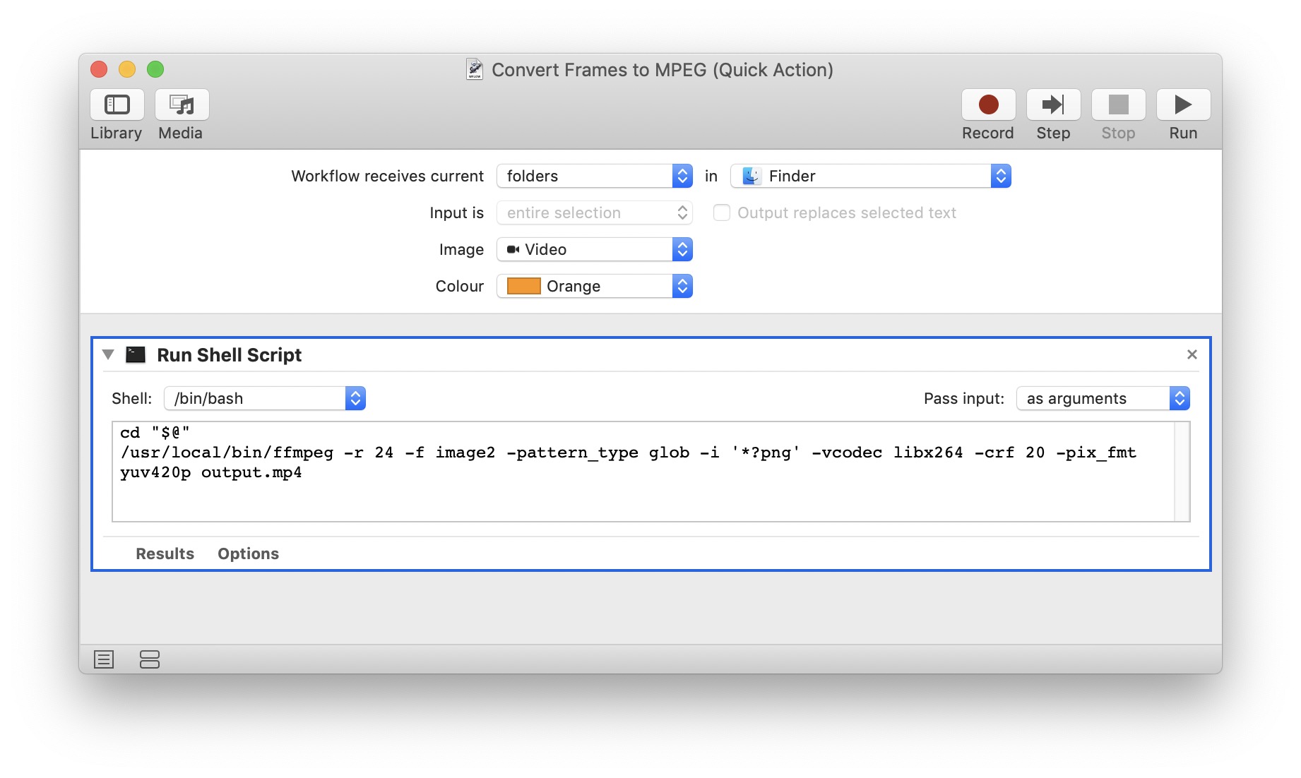Click the Finder icon in the workflow input row
The image size is (1301, 778).
(x=750, y=176)
